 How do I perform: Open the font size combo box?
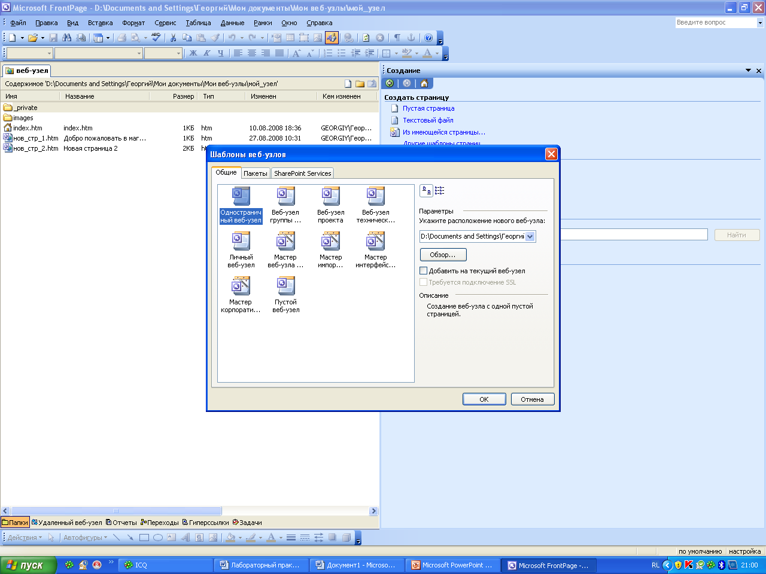coord(163,53)
